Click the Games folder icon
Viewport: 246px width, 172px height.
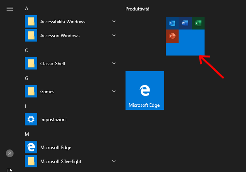(x=31, y=91)
